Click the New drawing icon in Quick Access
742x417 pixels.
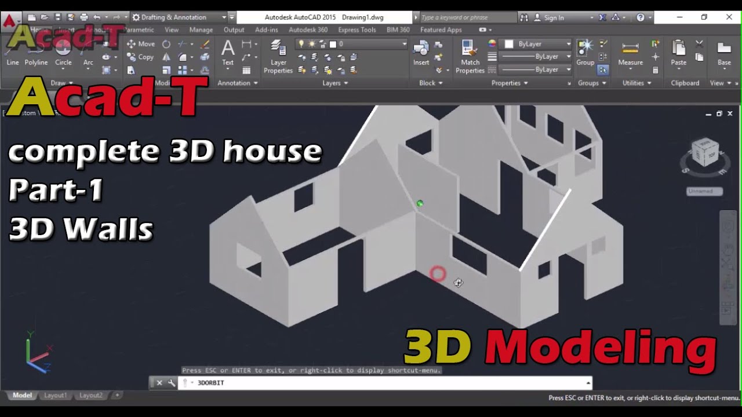[x=32, y=17]
